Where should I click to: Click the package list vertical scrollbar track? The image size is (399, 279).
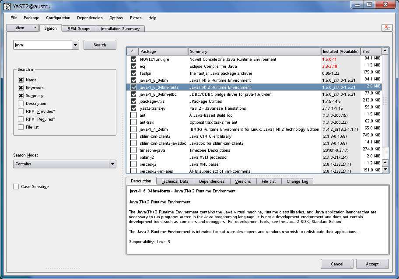coord(385,153)
